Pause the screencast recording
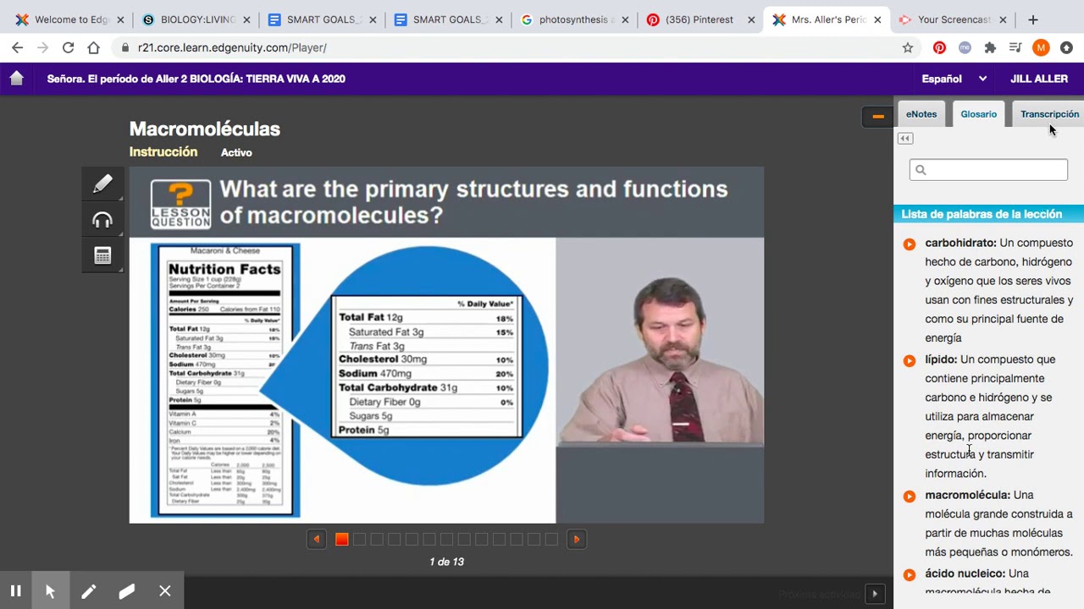Screen dimensions: 1084x609 [15, 591]
